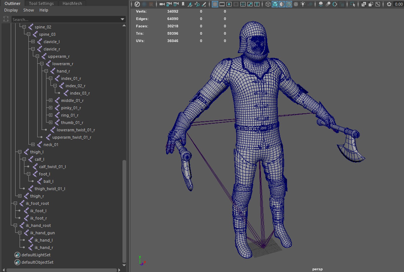Activate the 2D Pan/Zoom icon

click(x=197, y=4)
